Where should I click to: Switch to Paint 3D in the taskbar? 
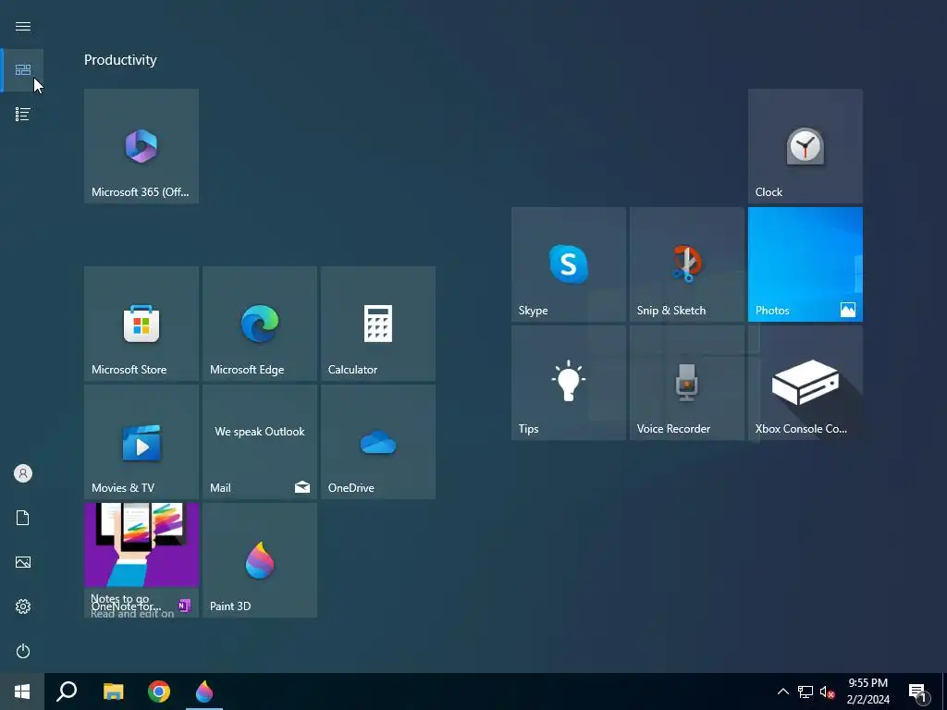point(204,692)
